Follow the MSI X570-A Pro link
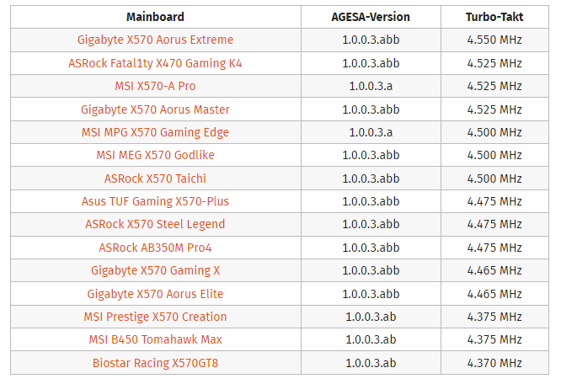 click(x=155, y=86)
